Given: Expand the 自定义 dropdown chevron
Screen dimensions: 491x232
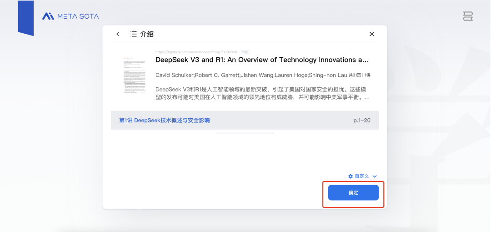Looking at the screenshot, I should [x=375, y=176].
